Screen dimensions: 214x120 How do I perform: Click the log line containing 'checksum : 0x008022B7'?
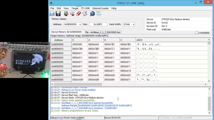(84, 108)
